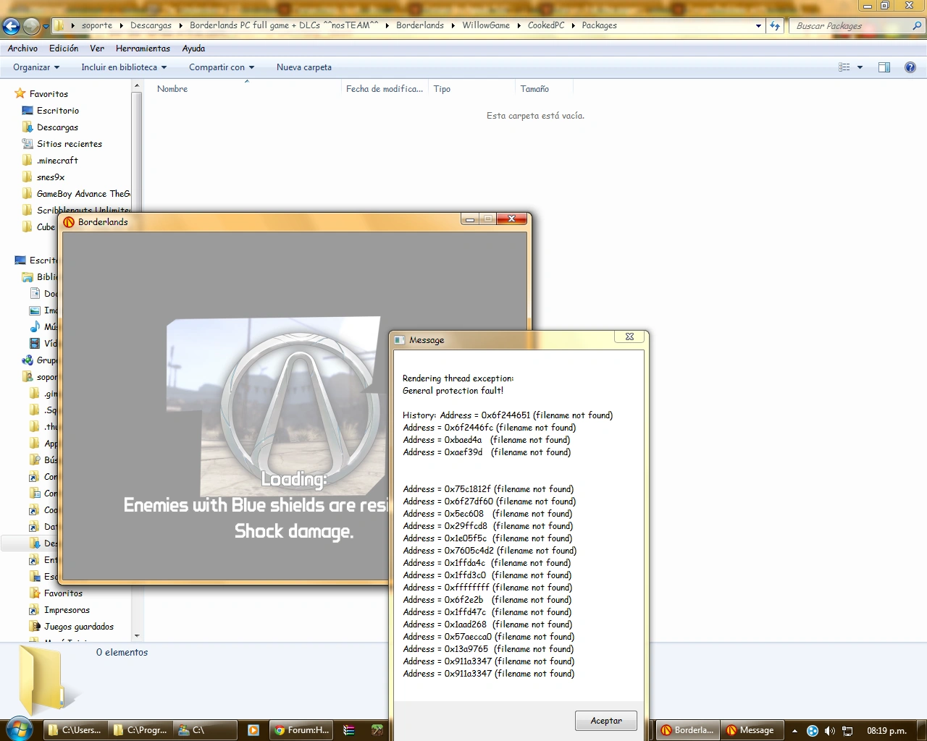Screen dimensions: 927x741
Task: Open Juegos guardados in the navigation tree
Action: coord(79,627)
